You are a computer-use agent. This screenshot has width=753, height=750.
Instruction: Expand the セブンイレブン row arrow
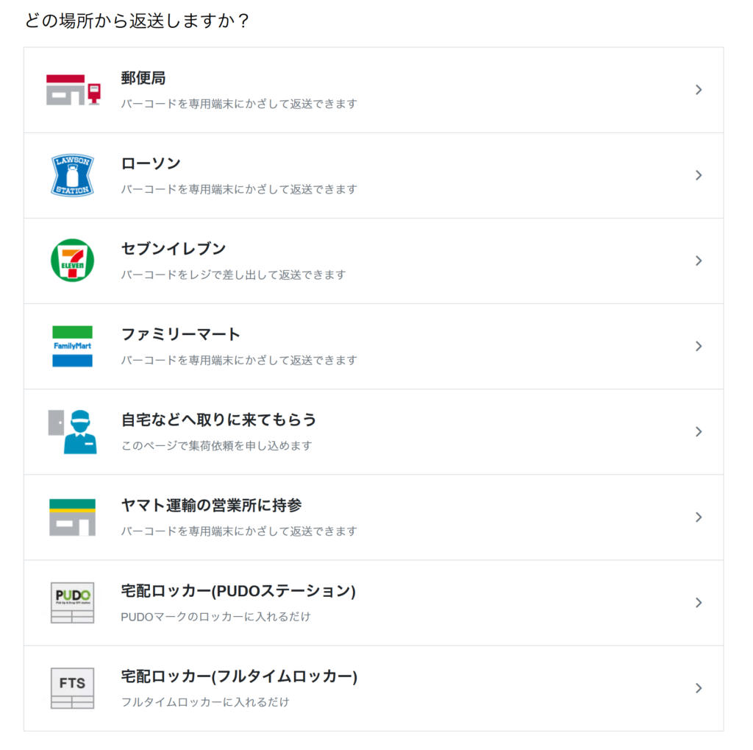[699, 261]
